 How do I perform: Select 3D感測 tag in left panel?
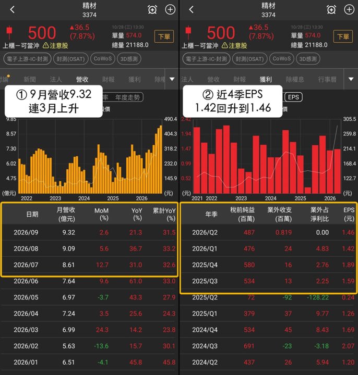coord(129,59)
